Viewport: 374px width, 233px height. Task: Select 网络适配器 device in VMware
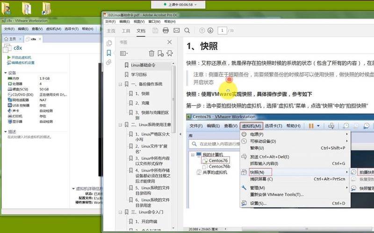point(37,100)
